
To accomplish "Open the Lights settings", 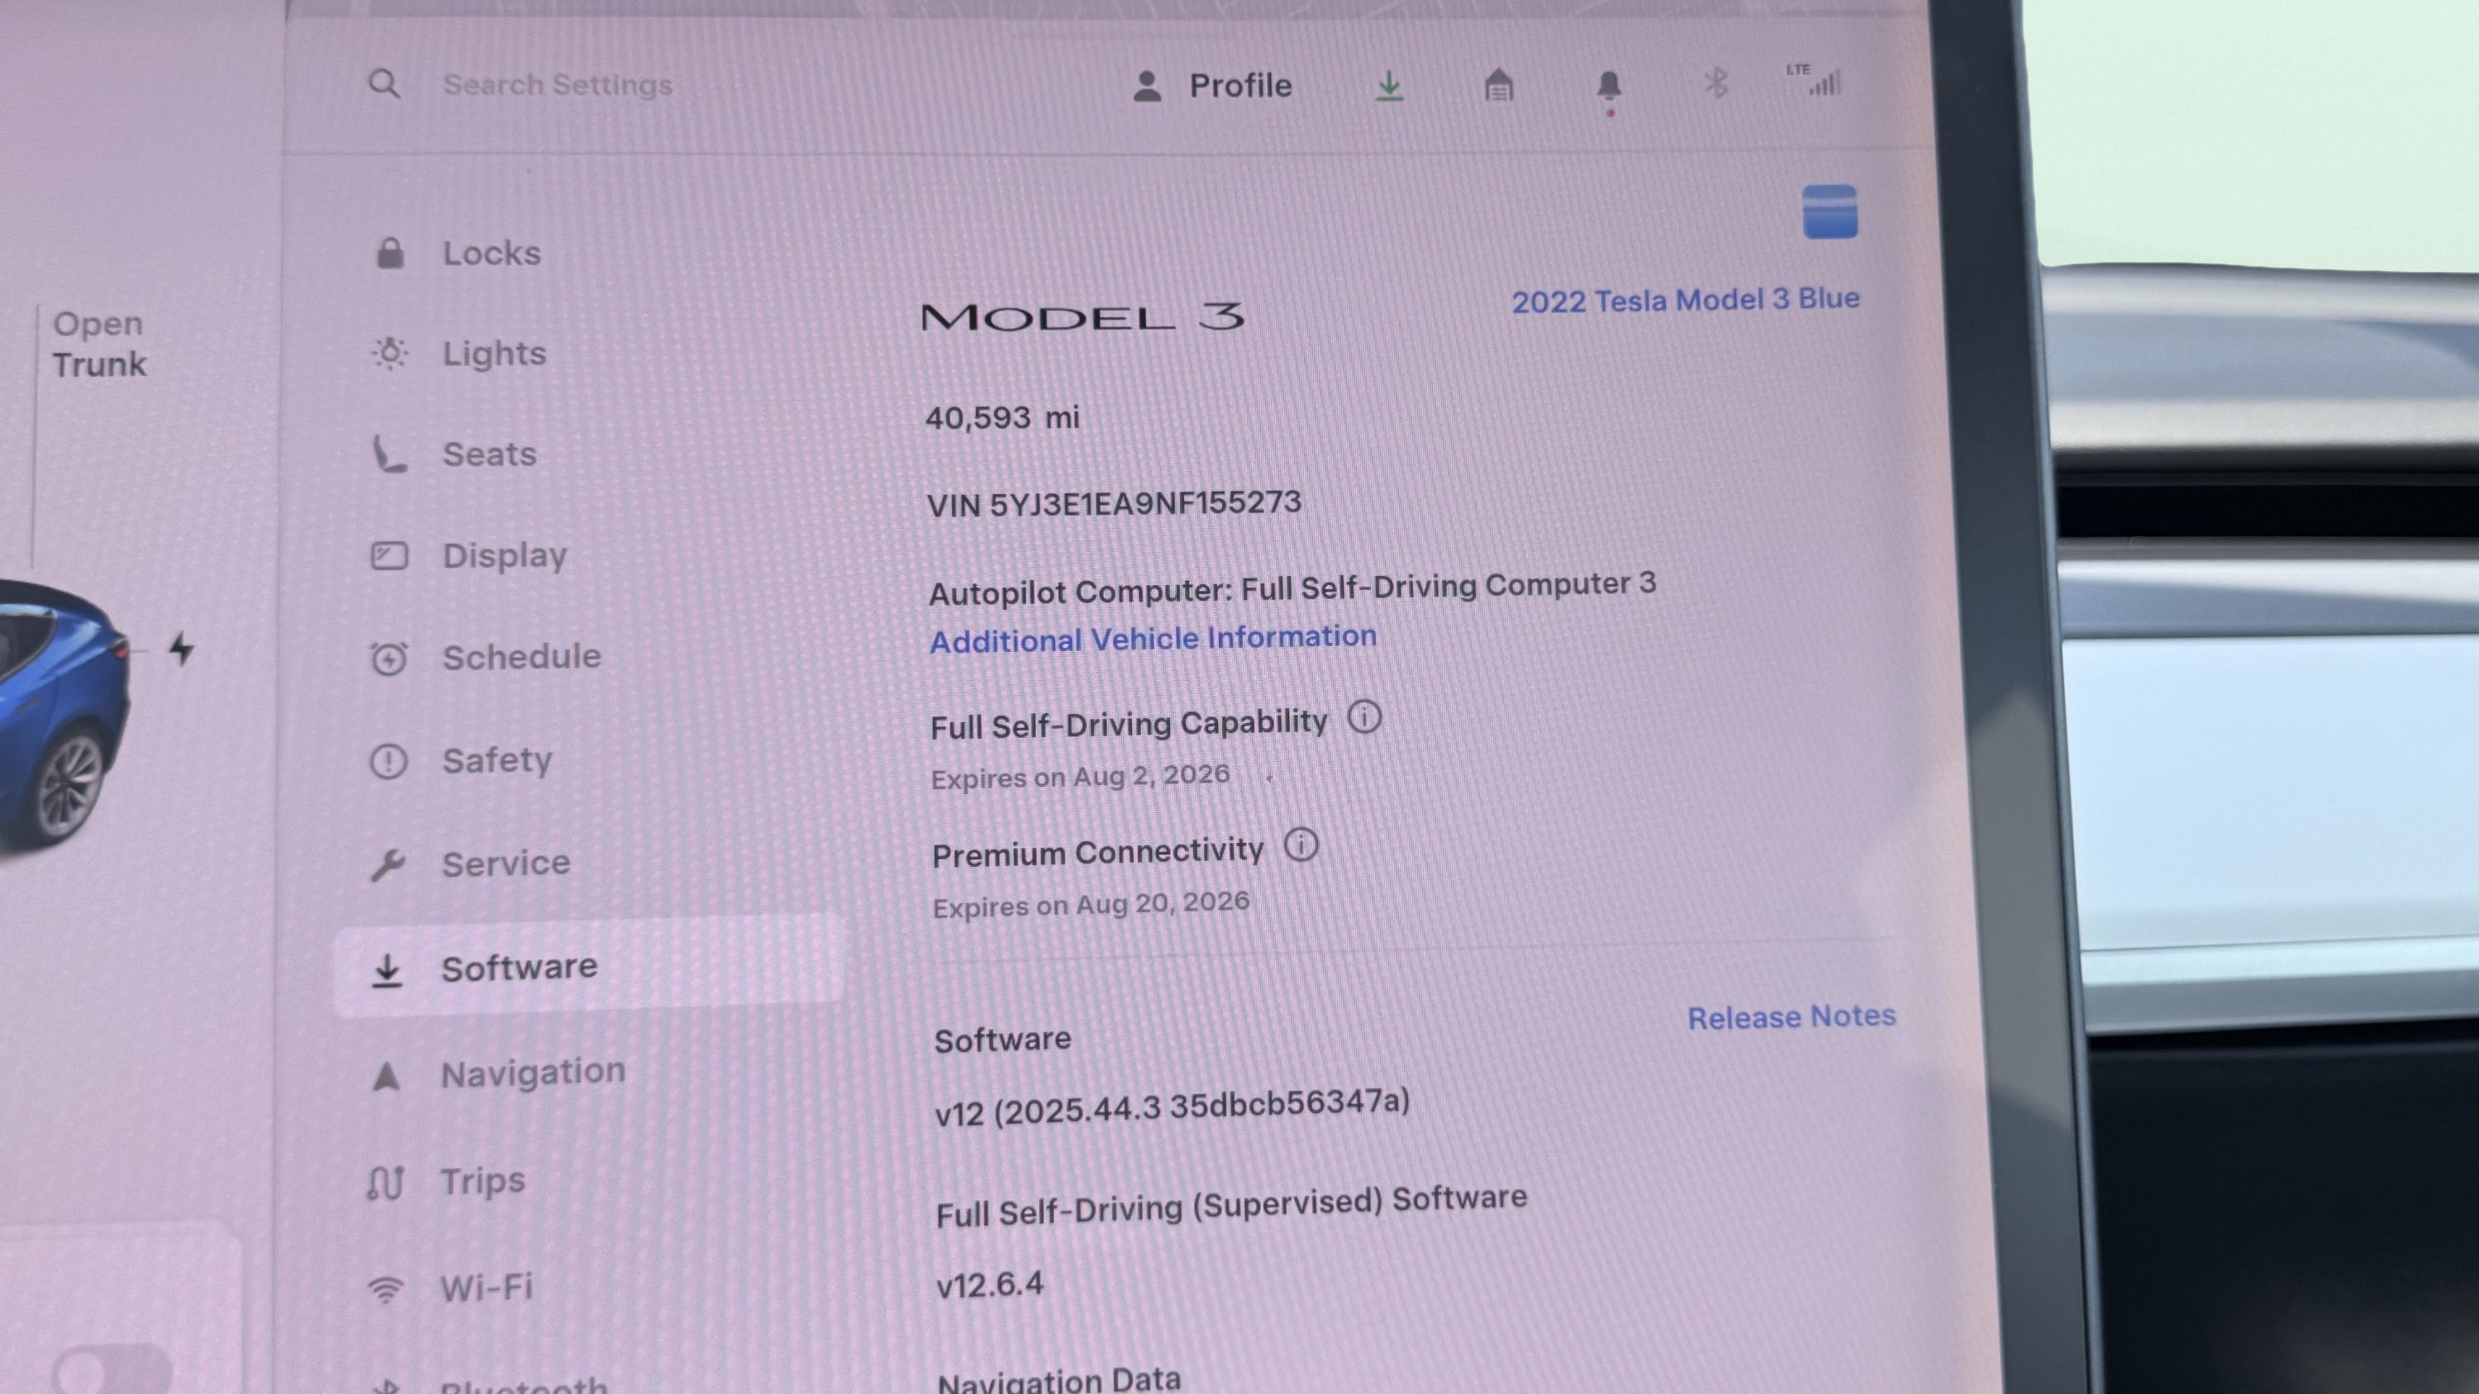I will click(459, 353).
